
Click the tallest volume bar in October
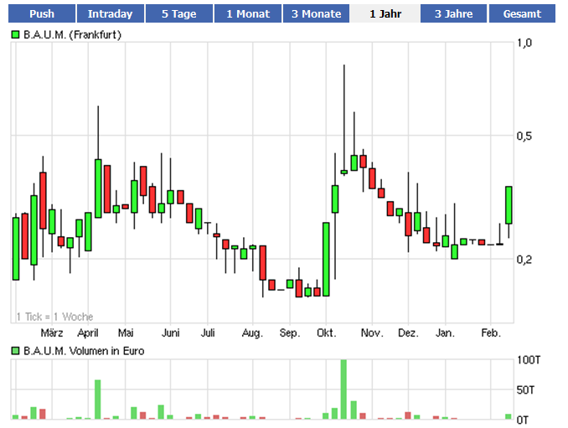pyautogui.click(x=343, y=389)
